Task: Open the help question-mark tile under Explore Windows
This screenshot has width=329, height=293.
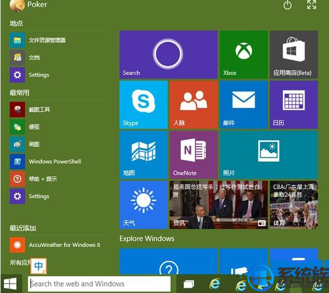Action: pyautogui.click(x=169, y=262)
